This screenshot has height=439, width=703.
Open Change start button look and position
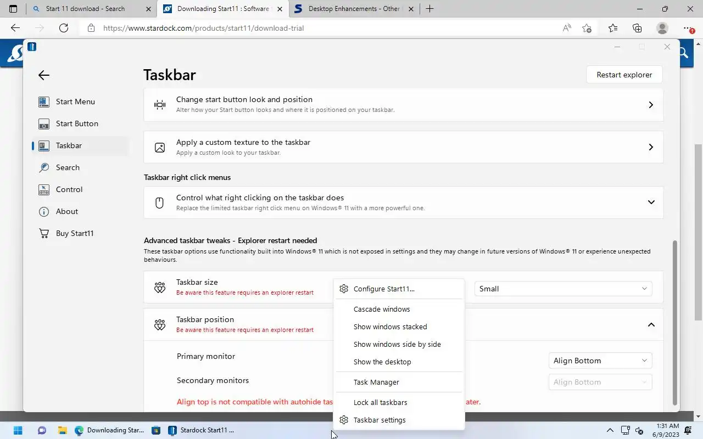pos(404,104)
